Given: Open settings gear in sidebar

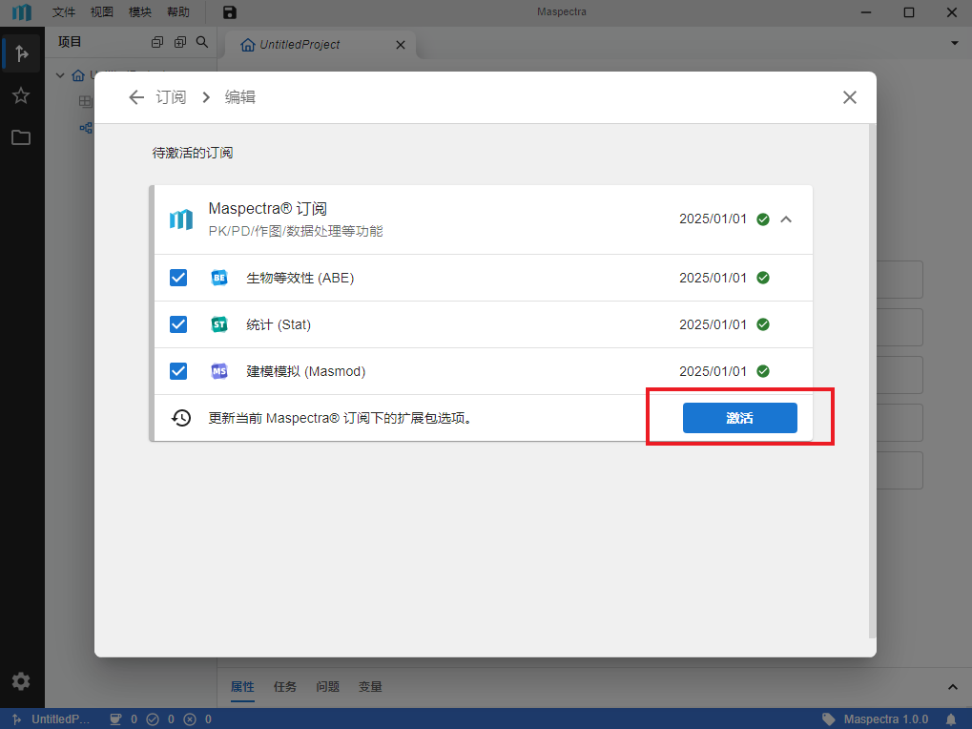Looking at the screenshot, I should [21, 681].
